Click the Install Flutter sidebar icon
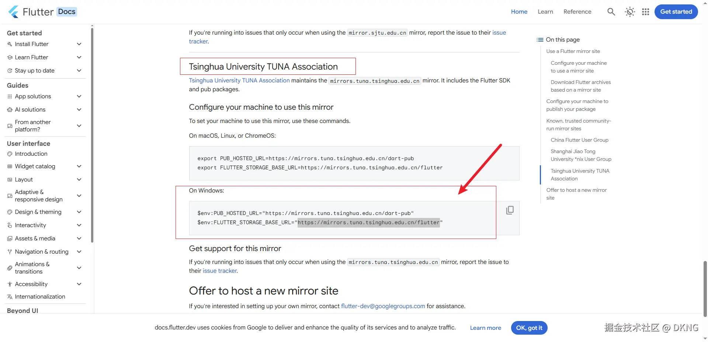 [10, 44]
